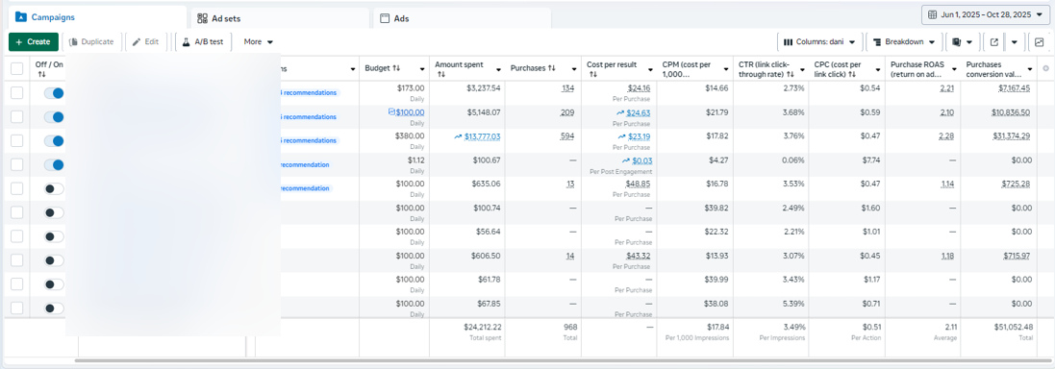Open the Charts view icon
This screenshot has width=1055, height=369.
(1039, 41)
